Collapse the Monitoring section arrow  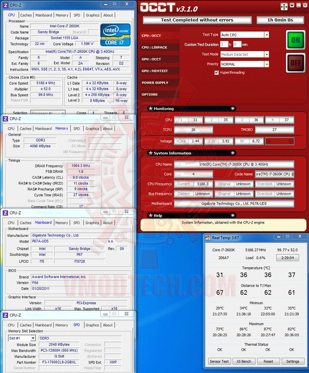233,109
